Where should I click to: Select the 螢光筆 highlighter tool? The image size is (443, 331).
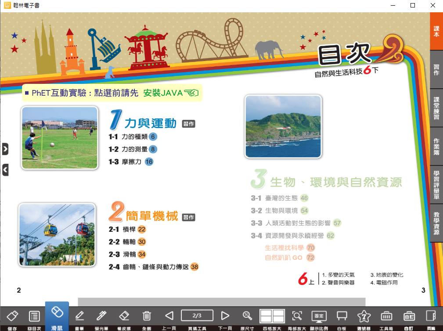(x=101, y=316)
